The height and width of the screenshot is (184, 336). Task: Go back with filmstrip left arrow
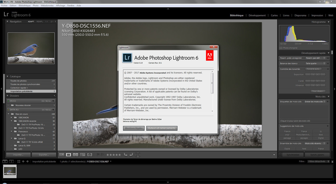(23, 161)
